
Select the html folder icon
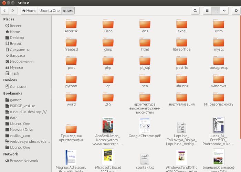pyautogui.click(x=145, y=42)
